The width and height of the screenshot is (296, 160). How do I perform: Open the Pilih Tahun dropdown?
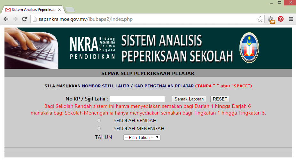(142, 137)
